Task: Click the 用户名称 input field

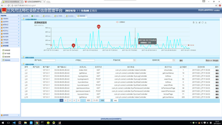Action: pos(49,60)
